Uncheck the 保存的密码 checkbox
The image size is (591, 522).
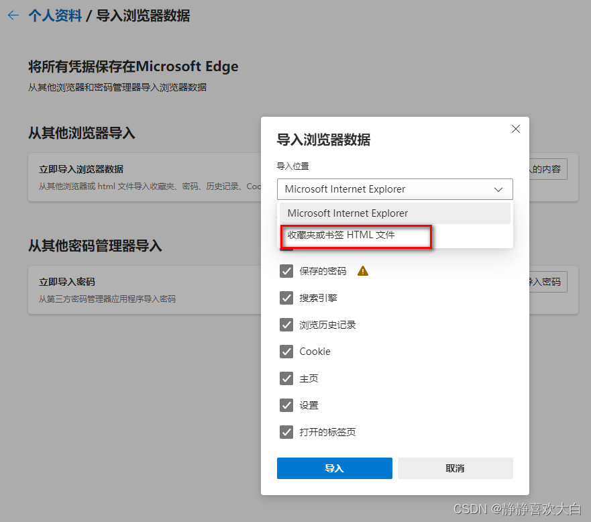point(286,271)
